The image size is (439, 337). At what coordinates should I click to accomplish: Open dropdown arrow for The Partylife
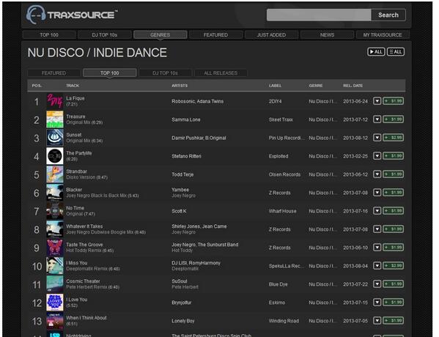coord(377,156)
